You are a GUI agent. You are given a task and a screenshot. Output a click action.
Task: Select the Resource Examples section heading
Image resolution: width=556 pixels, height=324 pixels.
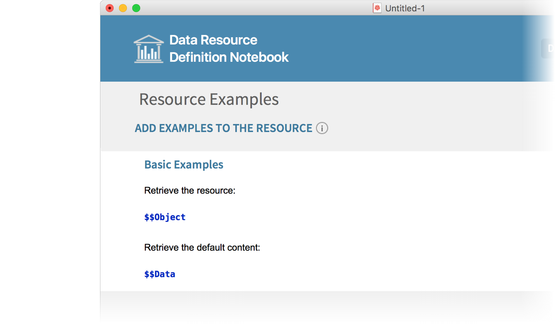(209, 99)
